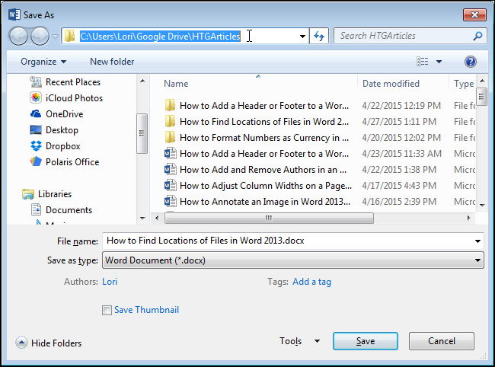Click file list vertical scroll up arrow
The image size is (495, 367).
(x=482, y=81)
